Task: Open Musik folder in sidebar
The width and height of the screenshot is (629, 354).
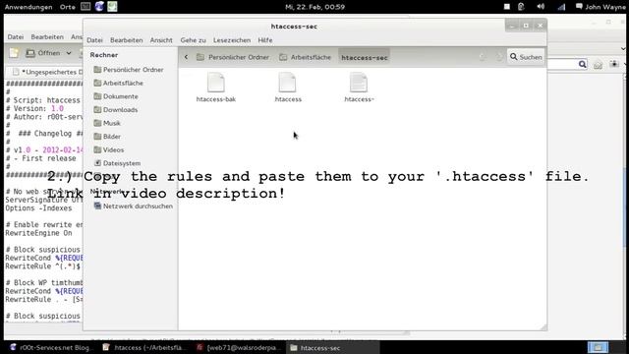Action: coord(107,123)
